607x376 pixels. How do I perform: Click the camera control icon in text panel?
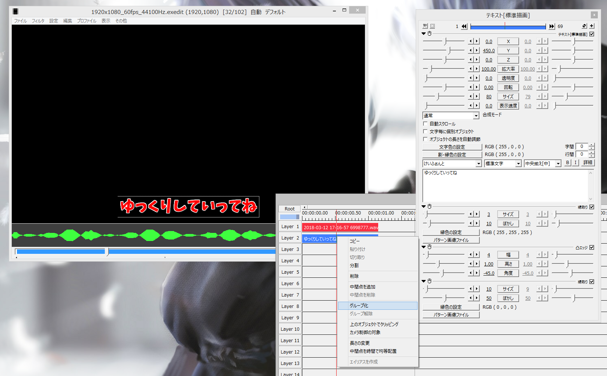[425, 26]
